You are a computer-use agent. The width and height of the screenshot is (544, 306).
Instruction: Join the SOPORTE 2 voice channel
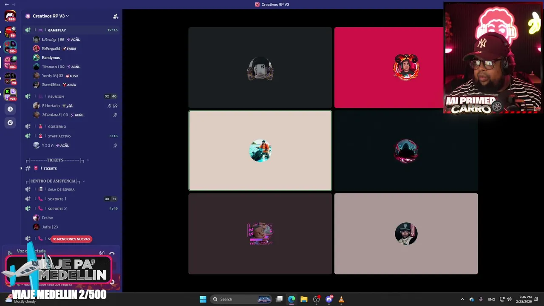click(71, 209)
